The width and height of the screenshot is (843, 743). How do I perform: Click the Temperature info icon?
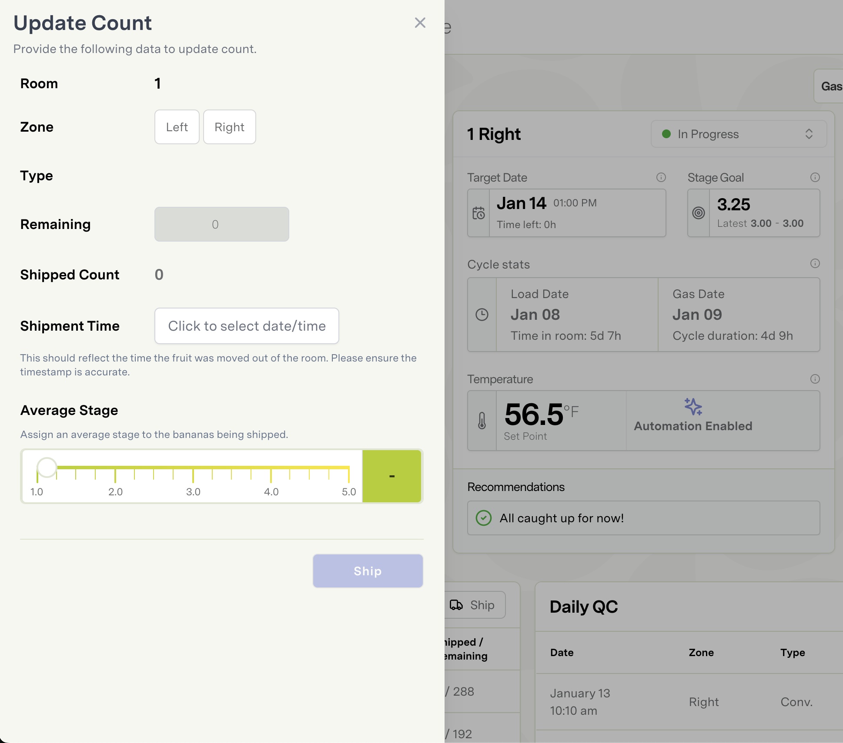pyautogui.click(x=815, y=379)
